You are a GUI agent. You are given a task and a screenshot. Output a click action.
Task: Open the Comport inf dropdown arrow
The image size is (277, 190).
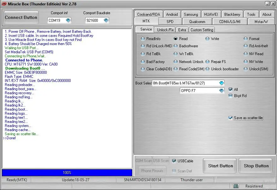68,20
